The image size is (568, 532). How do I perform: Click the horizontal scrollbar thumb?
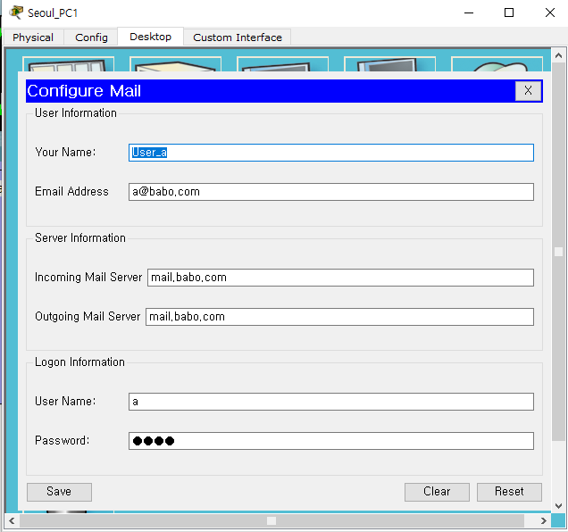tap(271, 520)
